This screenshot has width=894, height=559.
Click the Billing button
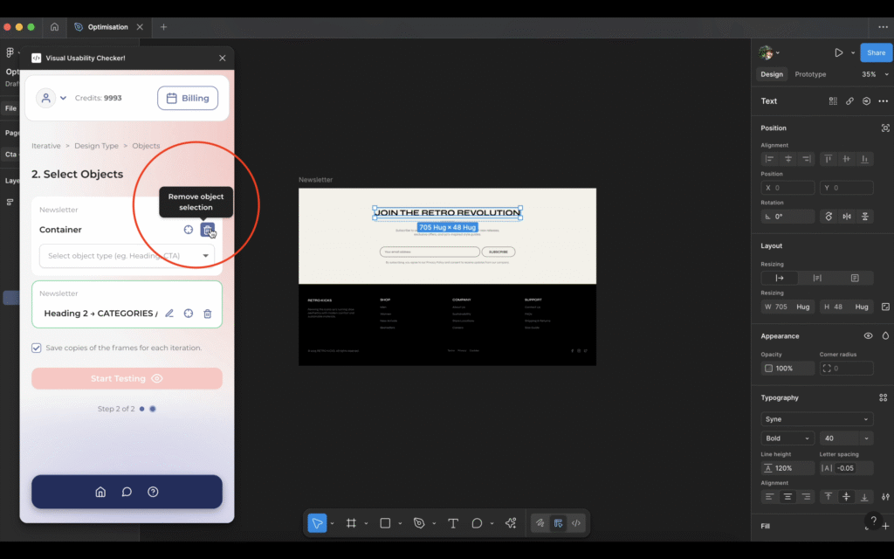coord(188,98)
